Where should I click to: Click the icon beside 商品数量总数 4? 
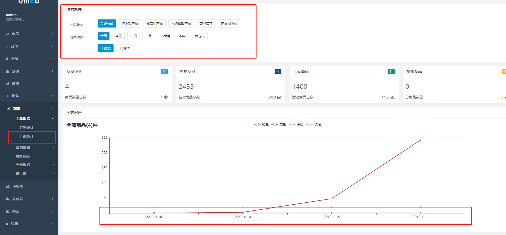pyautogui.click(x=166, y=97)
